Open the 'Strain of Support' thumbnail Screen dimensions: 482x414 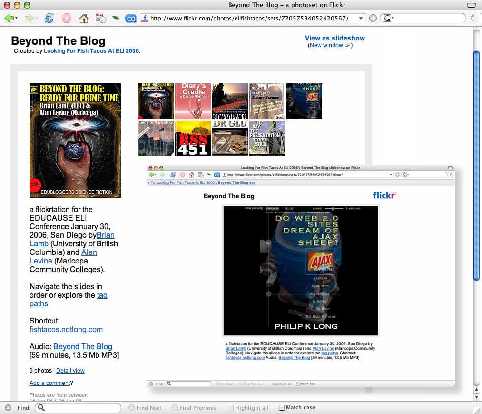tap(267, 101)
